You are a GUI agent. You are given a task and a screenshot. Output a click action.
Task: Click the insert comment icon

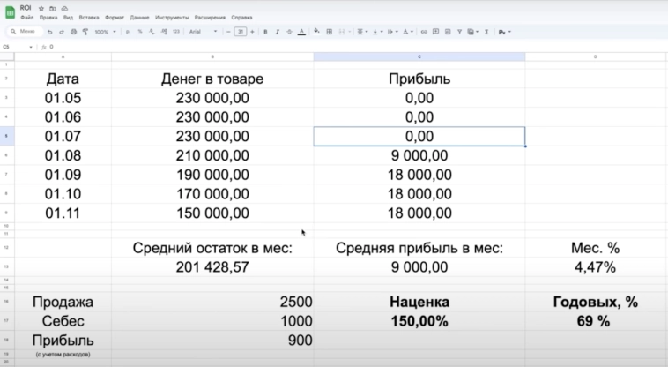pyautogui.click(x=436, y=32)
